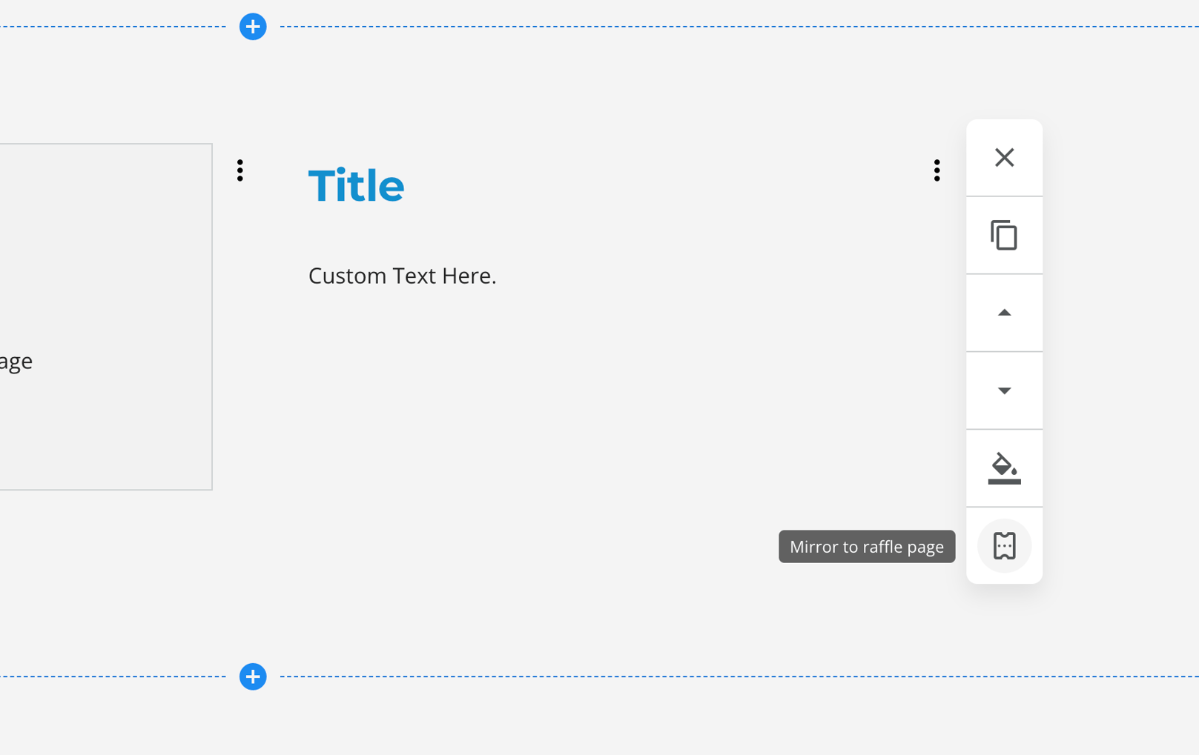Add a section with the top plus button
This screenshot has height=755, width=1199.
tap(253, 27)
